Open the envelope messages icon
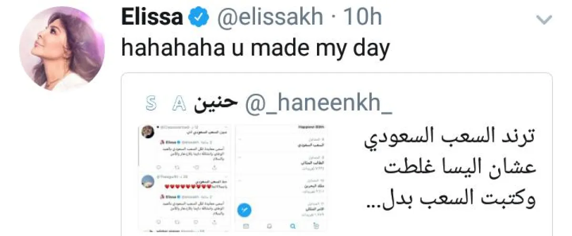Viewport: 572px width, 236px height. point(245,226)
